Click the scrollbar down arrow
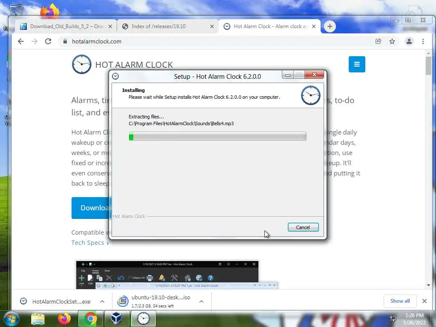Viewport: 436px width, 327px height. pyautogui.click(x=428, y=285)
